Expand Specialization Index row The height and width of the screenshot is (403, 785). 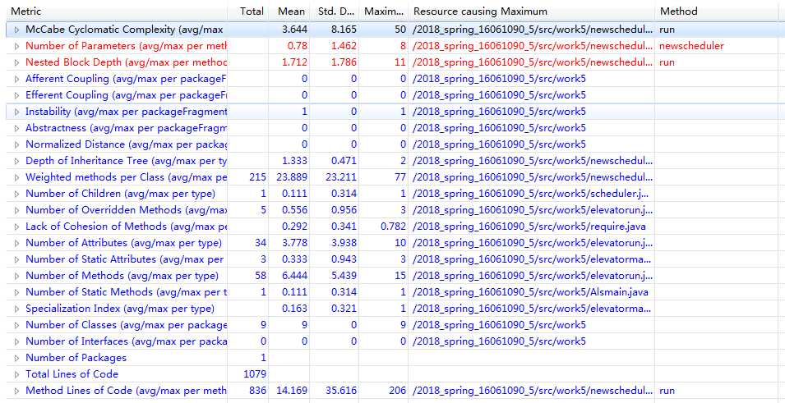tap(17, 309)
